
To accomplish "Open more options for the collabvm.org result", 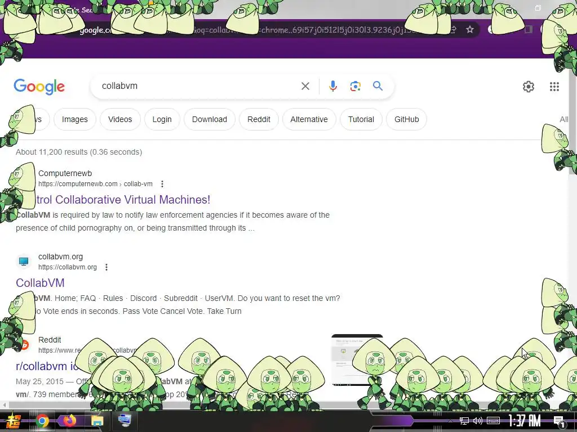I will [106, 267].
